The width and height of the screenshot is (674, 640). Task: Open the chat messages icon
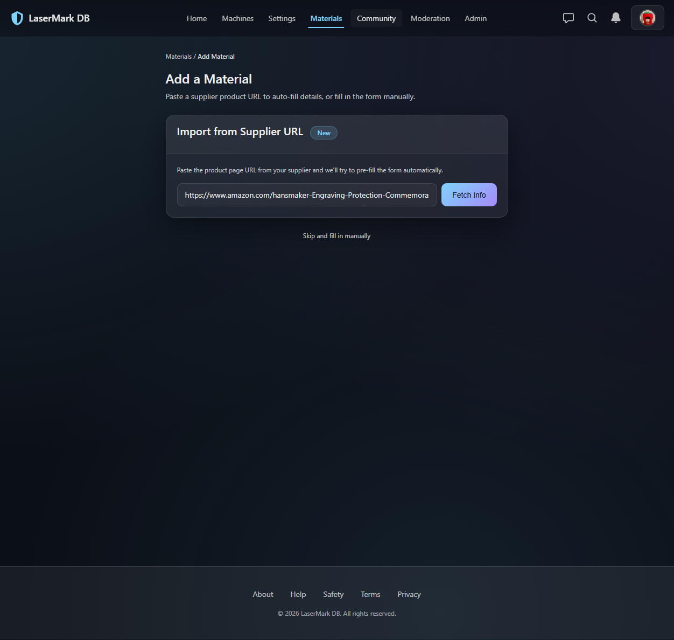click(568, 18)
